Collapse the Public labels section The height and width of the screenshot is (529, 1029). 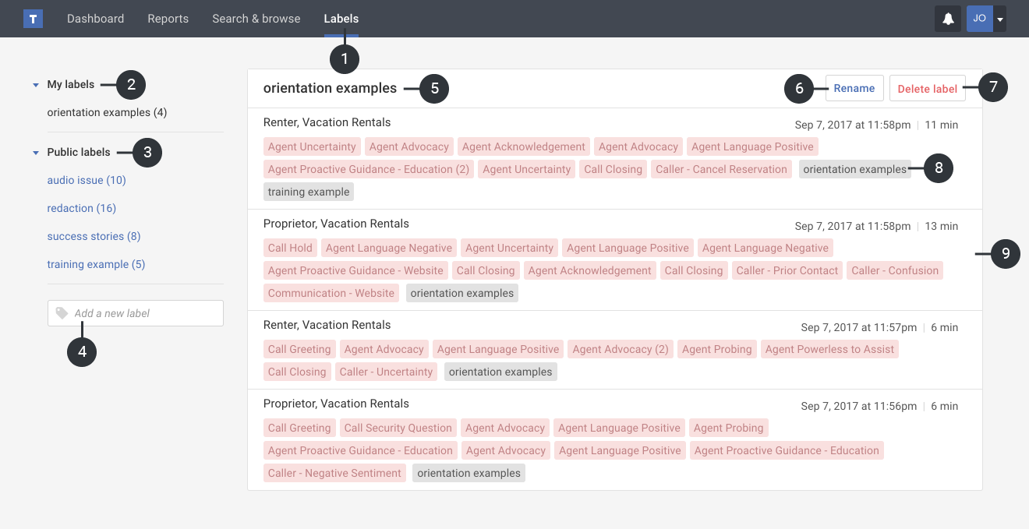pyautogui.click(x=36, y=153)
